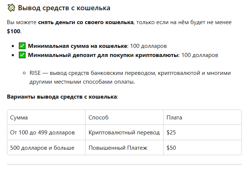Click the money-with-wings emoji in the heading
The image size is (252, 172).
point(11,8)
